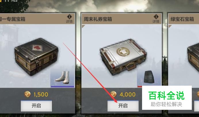Click the corner triangle marker on 周末礼券宝箱

pos(83,26)
